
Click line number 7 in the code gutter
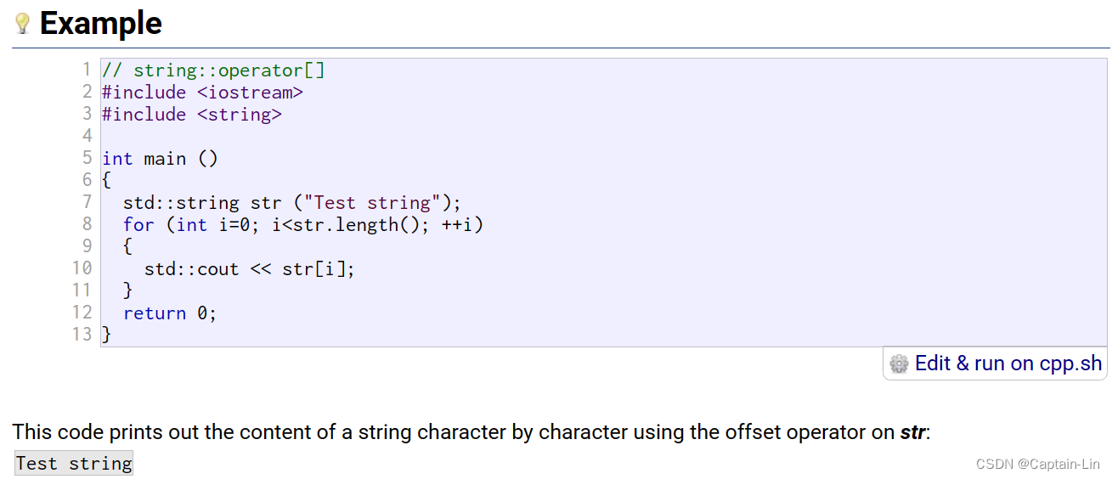87,202
